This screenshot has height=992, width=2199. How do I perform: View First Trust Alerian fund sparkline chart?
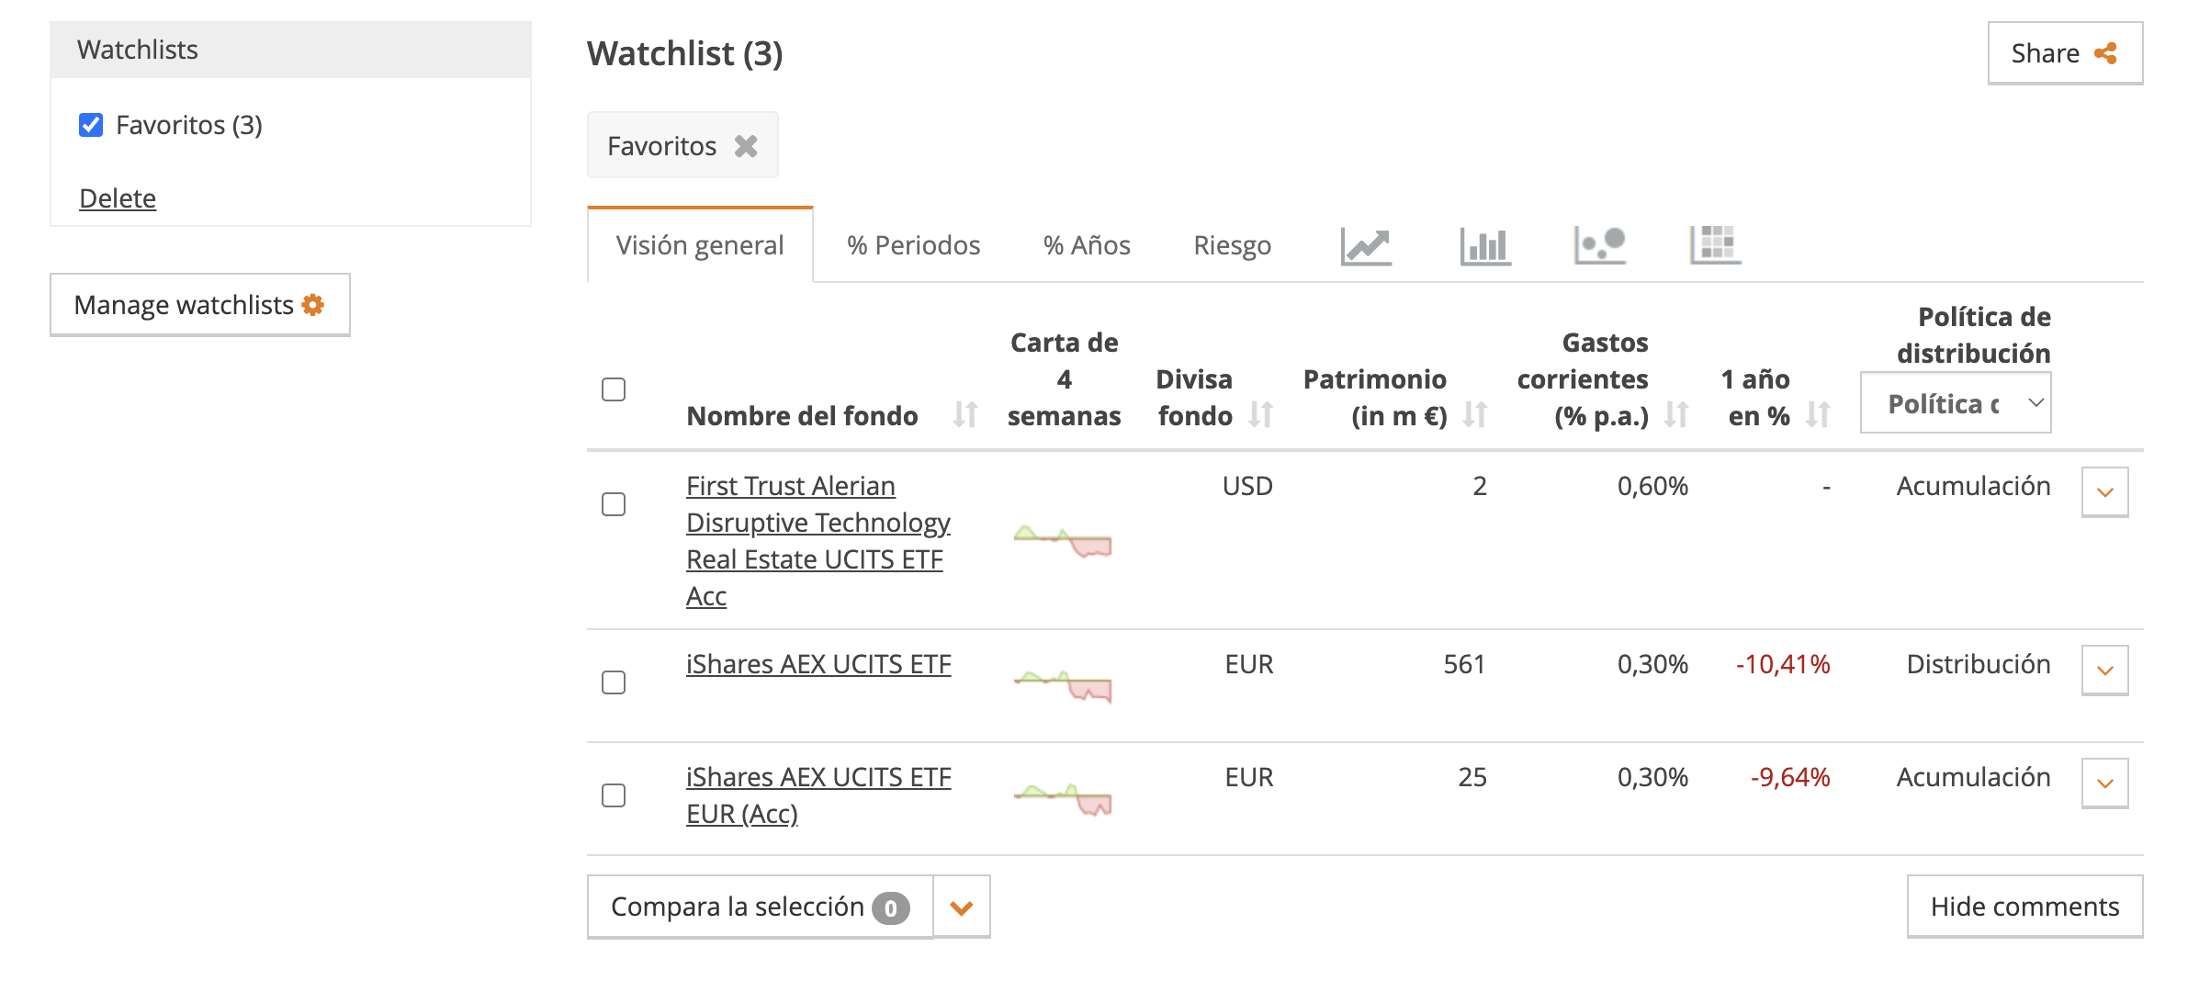pos(1063,540)
